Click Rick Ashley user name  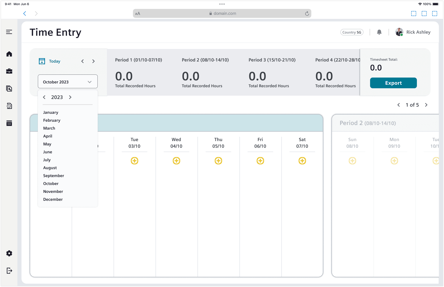click(x=418, y=32)
